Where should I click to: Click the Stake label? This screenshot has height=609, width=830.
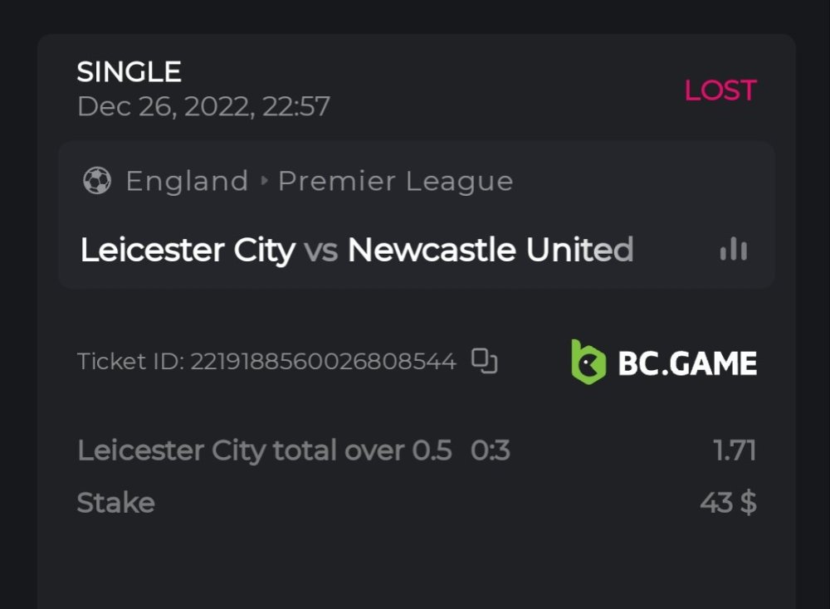pyautogui.click(x=115, y=503)
